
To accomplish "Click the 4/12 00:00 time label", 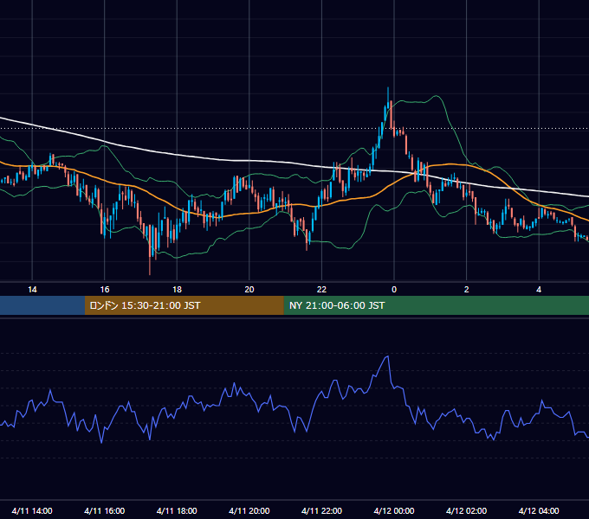I will point(394,510).
